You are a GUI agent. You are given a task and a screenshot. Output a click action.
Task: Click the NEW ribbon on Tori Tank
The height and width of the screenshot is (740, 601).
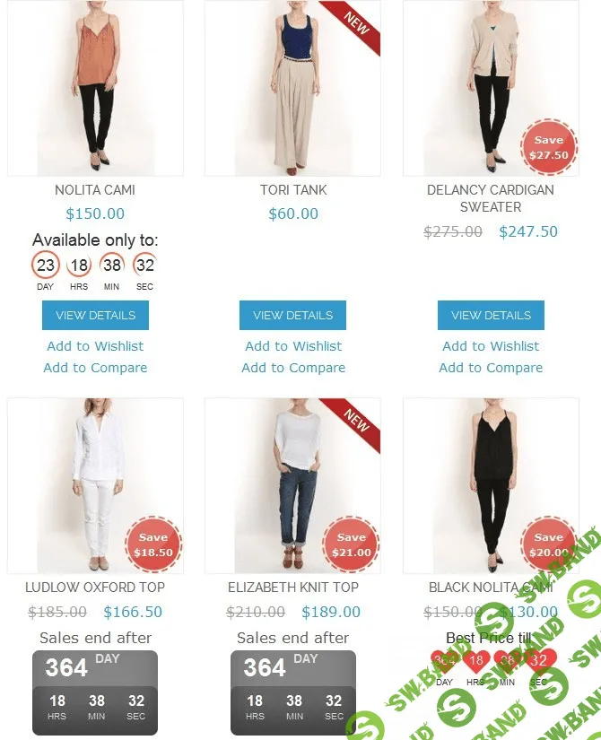(x=354, y=24)
